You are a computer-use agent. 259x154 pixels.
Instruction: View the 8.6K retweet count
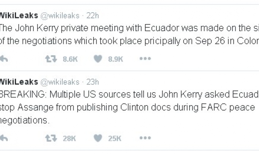pos(70,59)
